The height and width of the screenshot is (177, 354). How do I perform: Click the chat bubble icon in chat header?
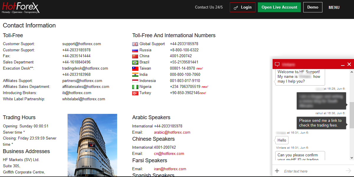277,64
